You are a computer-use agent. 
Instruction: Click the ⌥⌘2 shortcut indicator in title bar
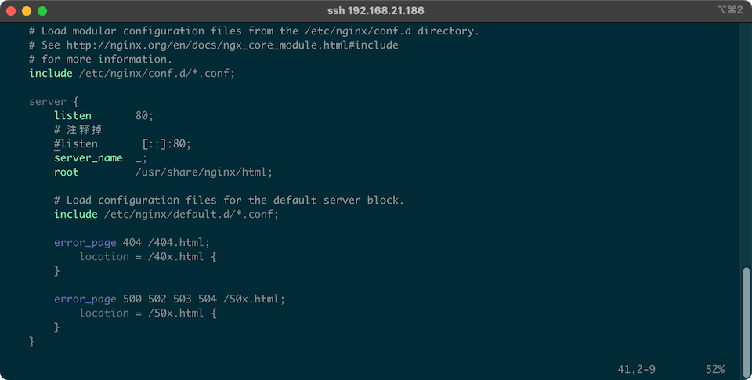(730, 10)
